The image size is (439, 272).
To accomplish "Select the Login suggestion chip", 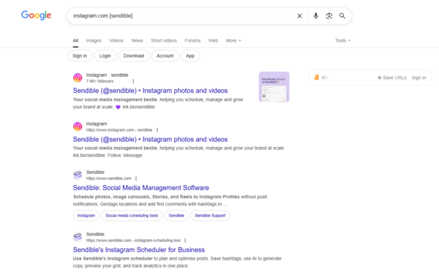I will [x=105, y=56].
